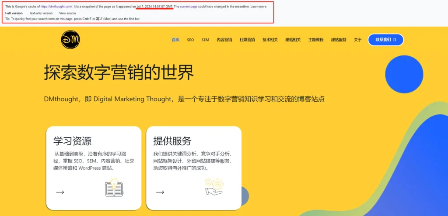
Task: Click the arrow in the 提供服务 card
Action: click(x=160, y=192)
